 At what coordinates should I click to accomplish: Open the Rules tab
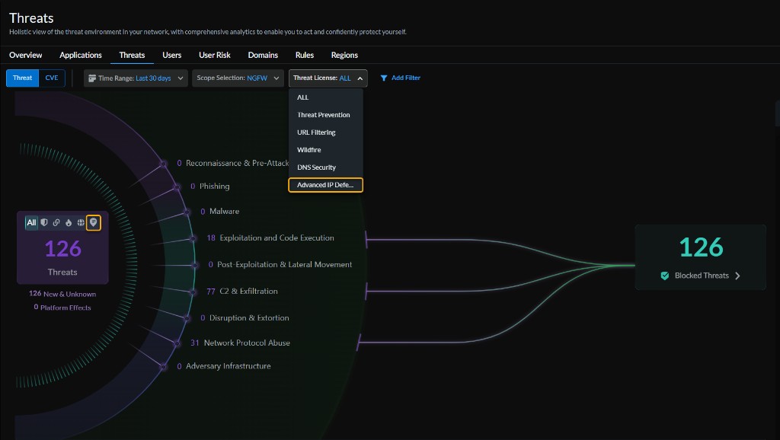[305, 55]
